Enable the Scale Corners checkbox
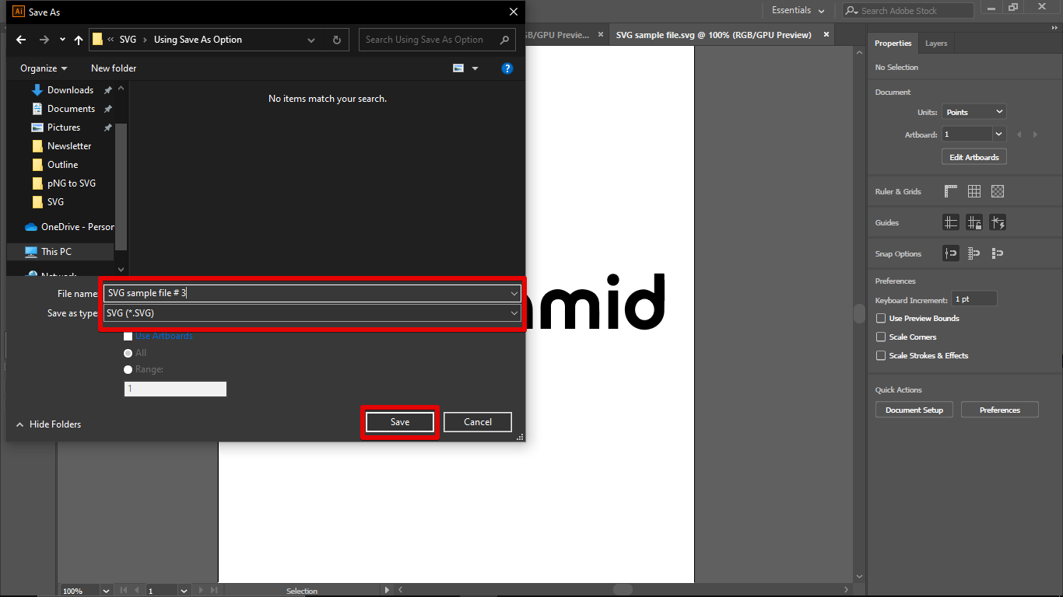The image size is (1063, 597). (881, 337)
